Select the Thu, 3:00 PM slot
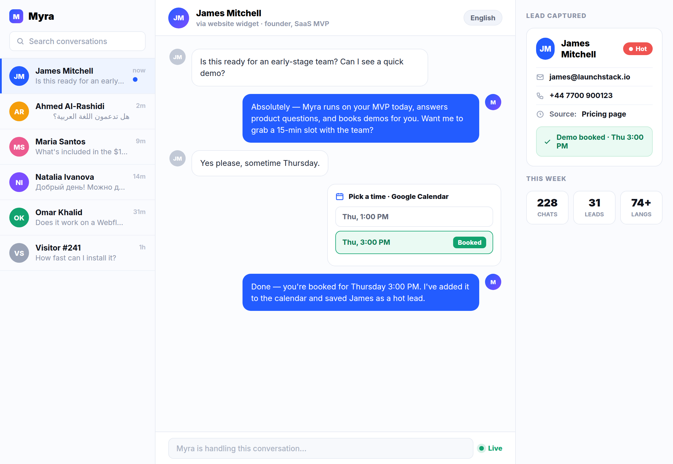 (414, 242)
